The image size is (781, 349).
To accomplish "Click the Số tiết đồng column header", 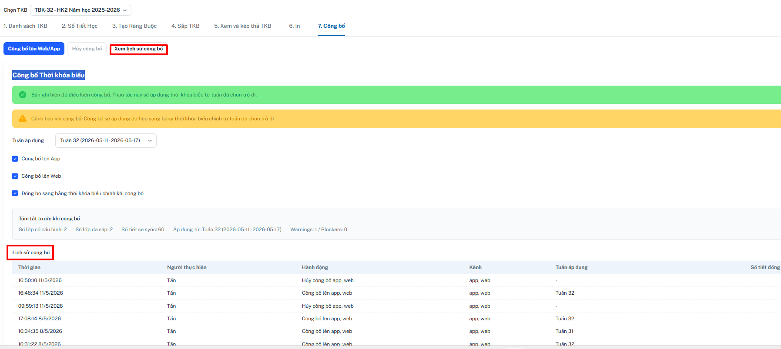I will pos(765,267).
